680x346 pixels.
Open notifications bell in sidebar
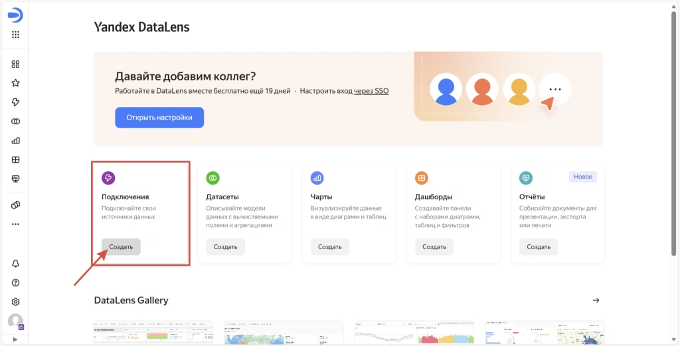[x=15, y=264]
